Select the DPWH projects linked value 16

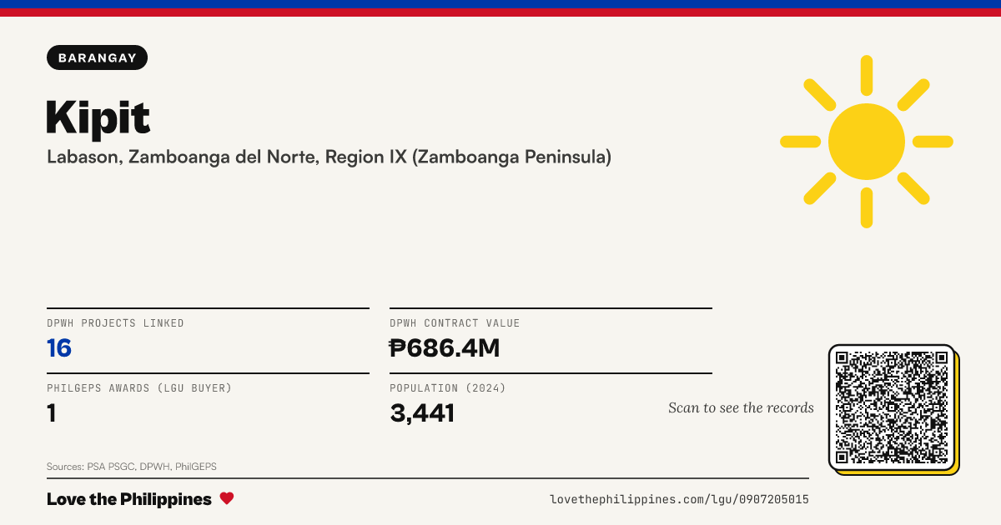pos(59,347)
